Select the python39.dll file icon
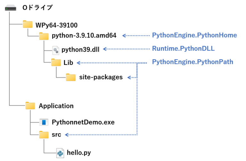 56,50
